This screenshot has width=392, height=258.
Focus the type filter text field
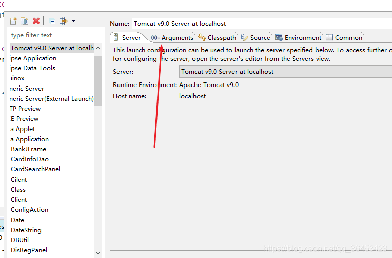pos(56,35)
